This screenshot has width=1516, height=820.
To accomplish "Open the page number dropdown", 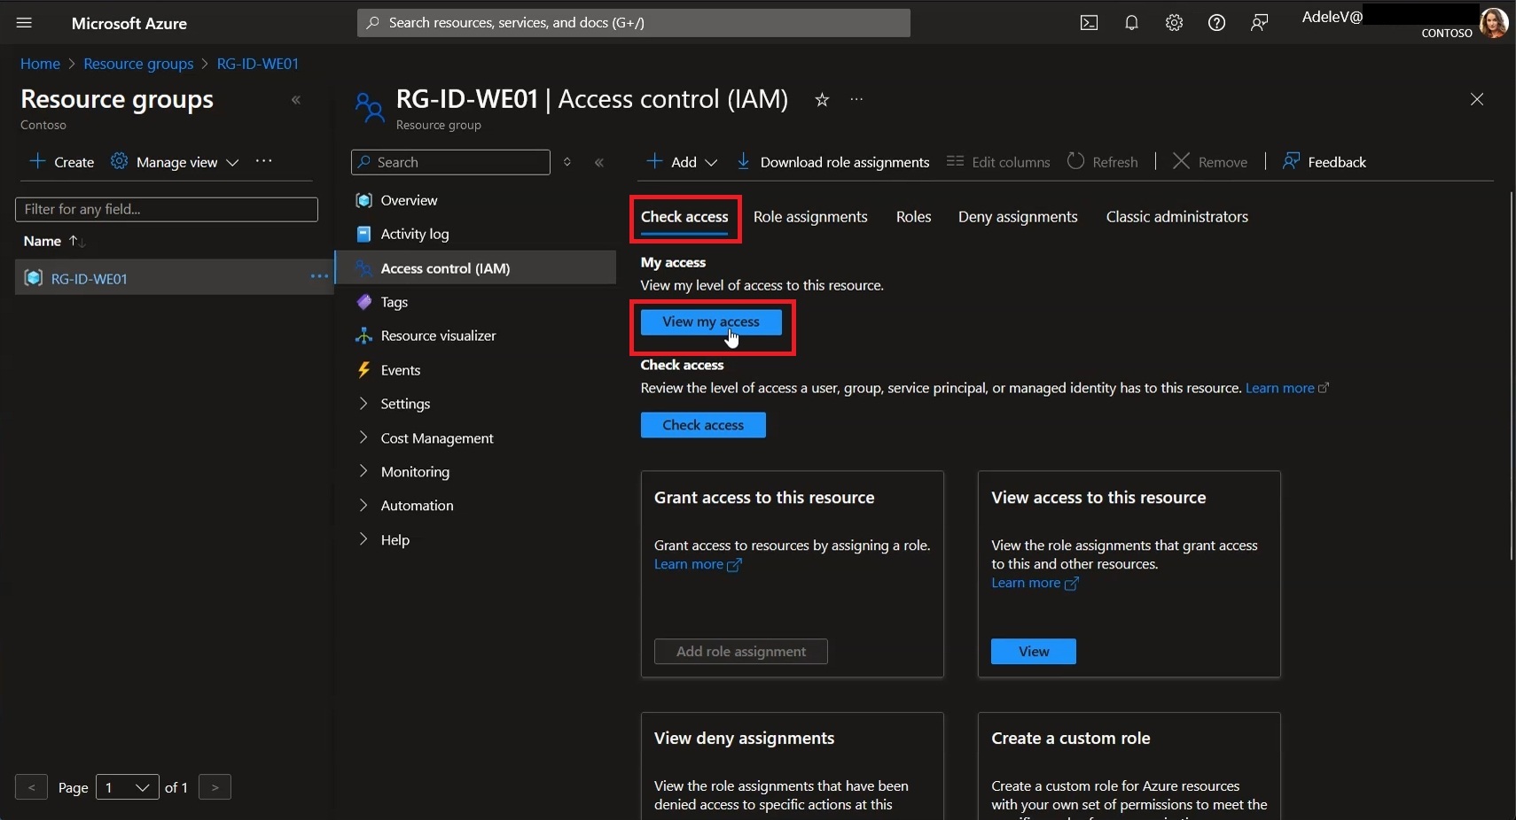I will coord(127,787).
